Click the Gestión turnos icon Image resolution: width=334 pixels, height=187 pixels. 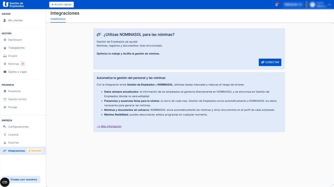5,99
